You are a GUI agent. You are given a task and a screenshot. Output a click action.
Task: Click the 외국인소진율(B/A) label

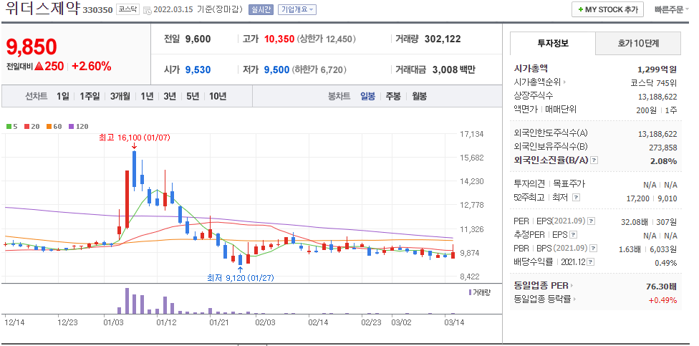(x=551, y=160)
